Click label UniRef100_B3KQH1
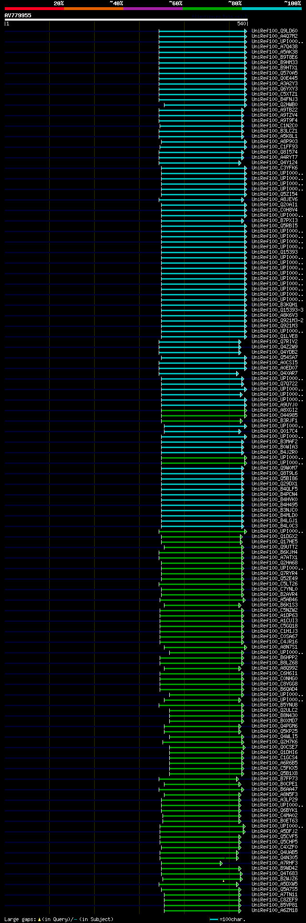Image resolution: width=306 pixels, height=923 pixels. click(x=274, y=305)
